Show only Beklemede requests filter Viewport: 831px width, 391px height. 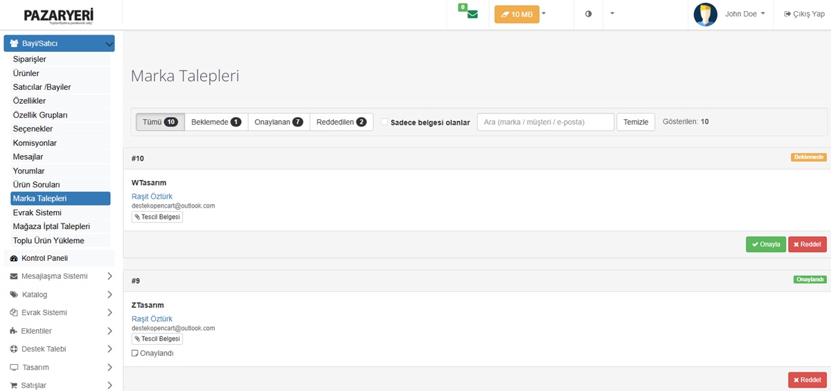(x=216, y=122)
